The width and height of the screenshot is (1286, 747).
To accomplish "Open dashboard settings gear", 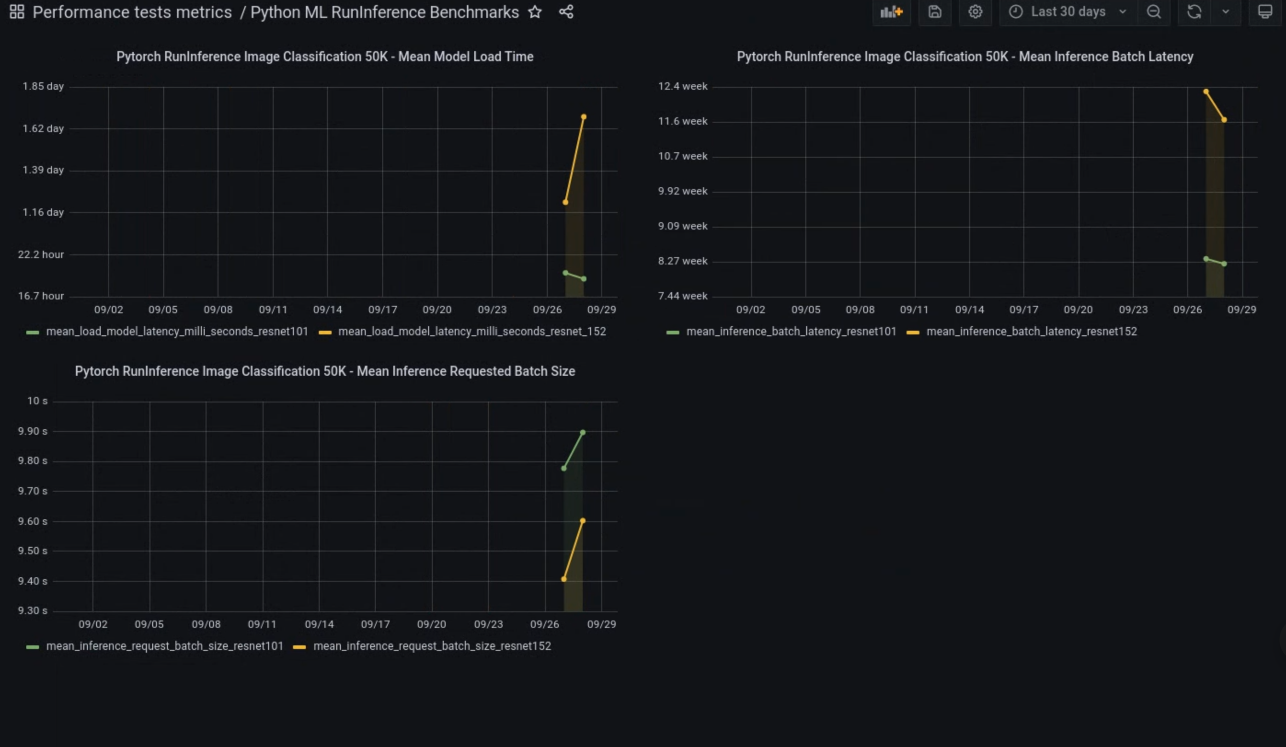I will pyautogui.click(x=975, y=12).
